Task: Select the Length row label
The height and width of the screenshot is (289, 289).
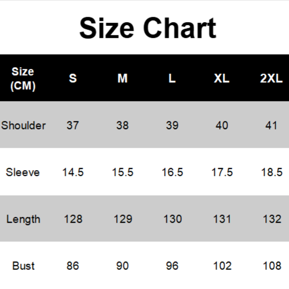Action: (x=23, y=219)
